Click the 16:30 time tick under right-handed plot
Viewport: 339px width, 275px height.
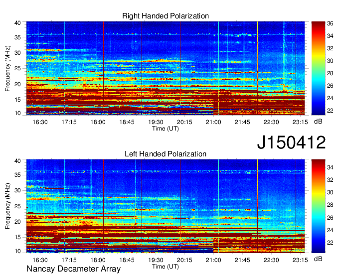(40, 122)
